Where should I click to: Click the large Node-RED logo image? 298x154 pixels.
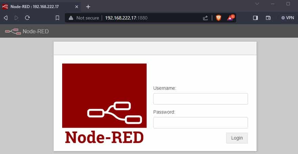click(x=104, y=103)
